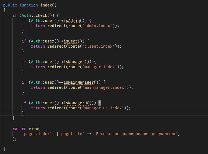208x154 pixels.
Task: Click the 'Auth' class in Auth::check()
Action: click(x=26, y=15)
